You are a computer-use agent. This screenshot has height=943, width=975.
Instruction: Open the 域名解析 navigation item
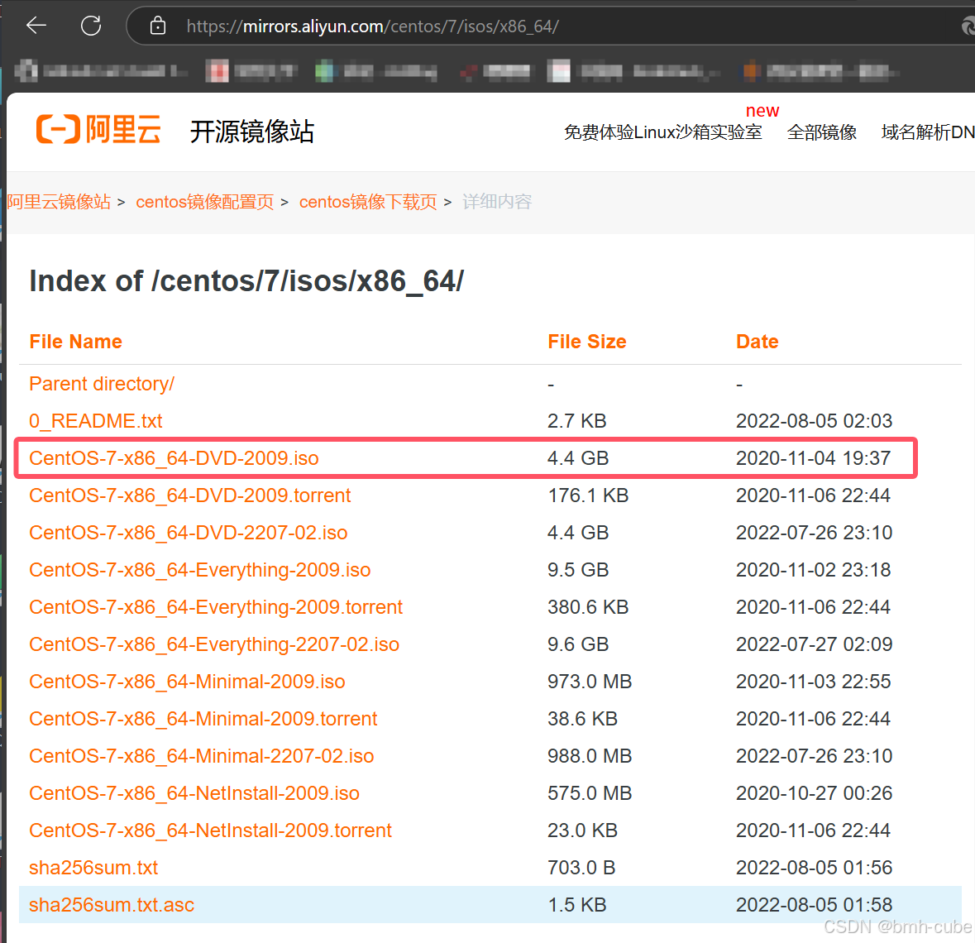928,132
